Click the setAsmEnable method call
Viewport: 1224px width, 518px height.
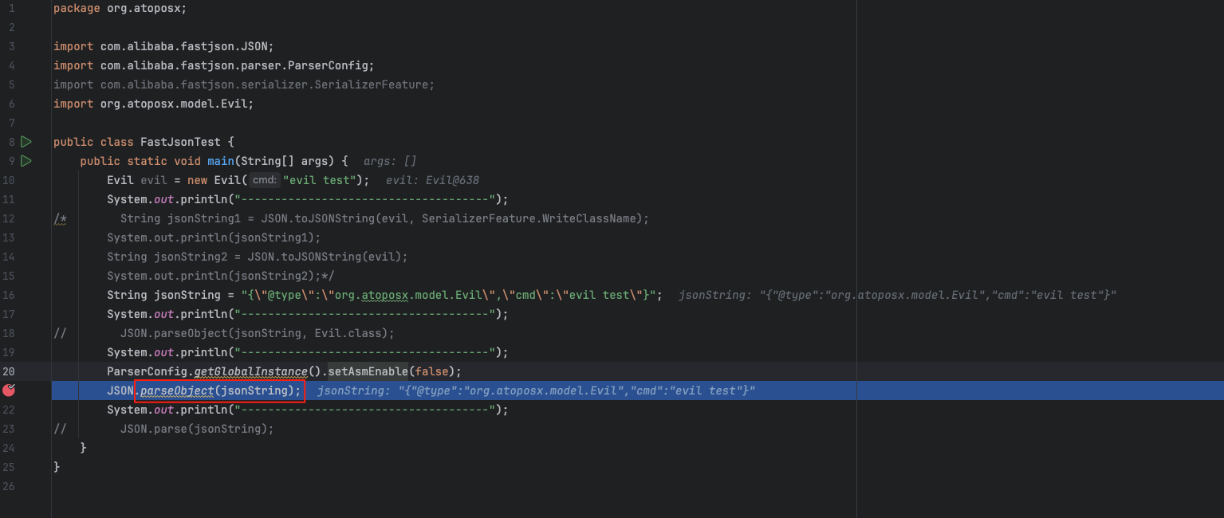point(368,371)
